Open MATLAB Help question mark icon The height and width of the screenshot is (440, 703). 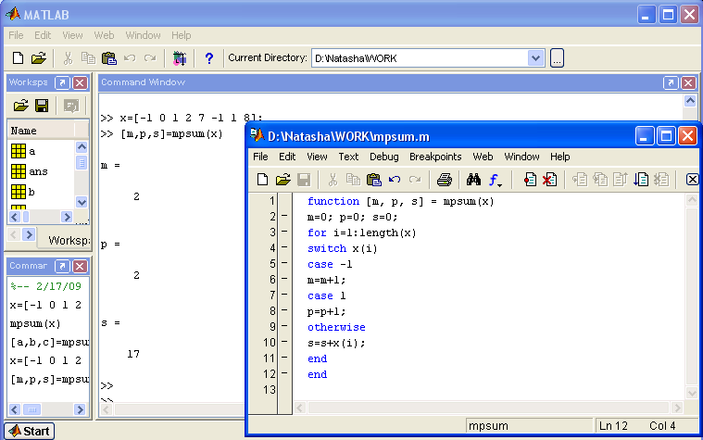209,58
